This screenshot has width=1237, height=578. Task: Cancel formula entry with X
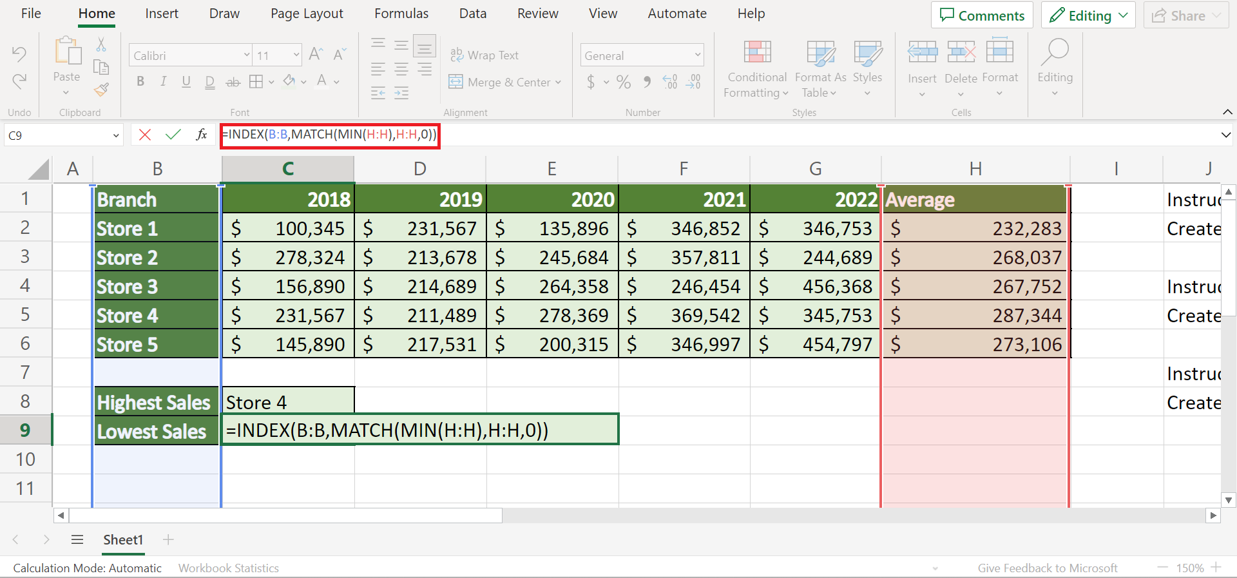point(145,135)
